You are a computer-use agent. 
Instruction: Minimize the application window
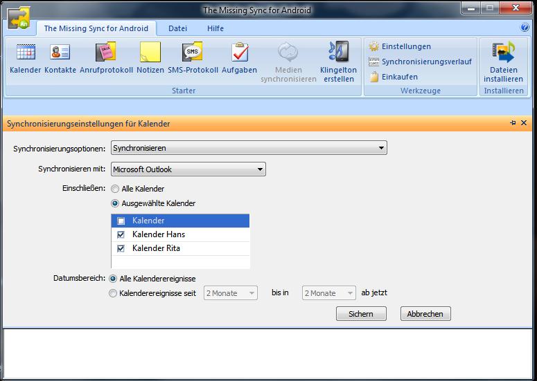pyautogui.click(x=471, y=8)
